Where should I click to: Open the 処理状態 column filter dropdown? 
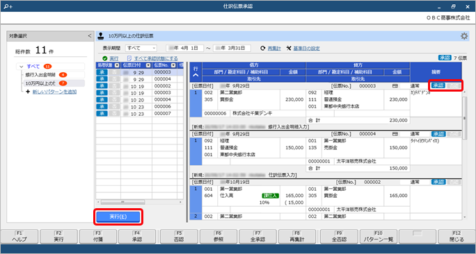(117, 65)
